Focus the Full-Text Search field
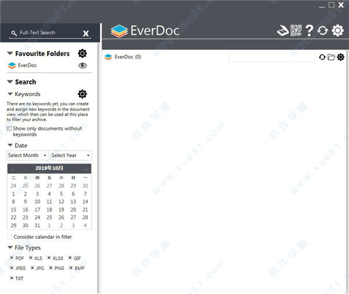349x294 pixels. 50,33
